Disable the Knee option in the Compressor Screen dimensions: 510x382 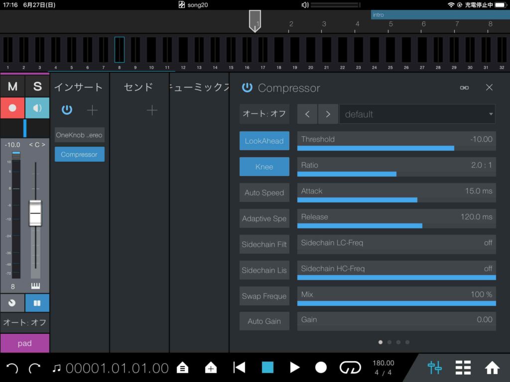point(264,167)
